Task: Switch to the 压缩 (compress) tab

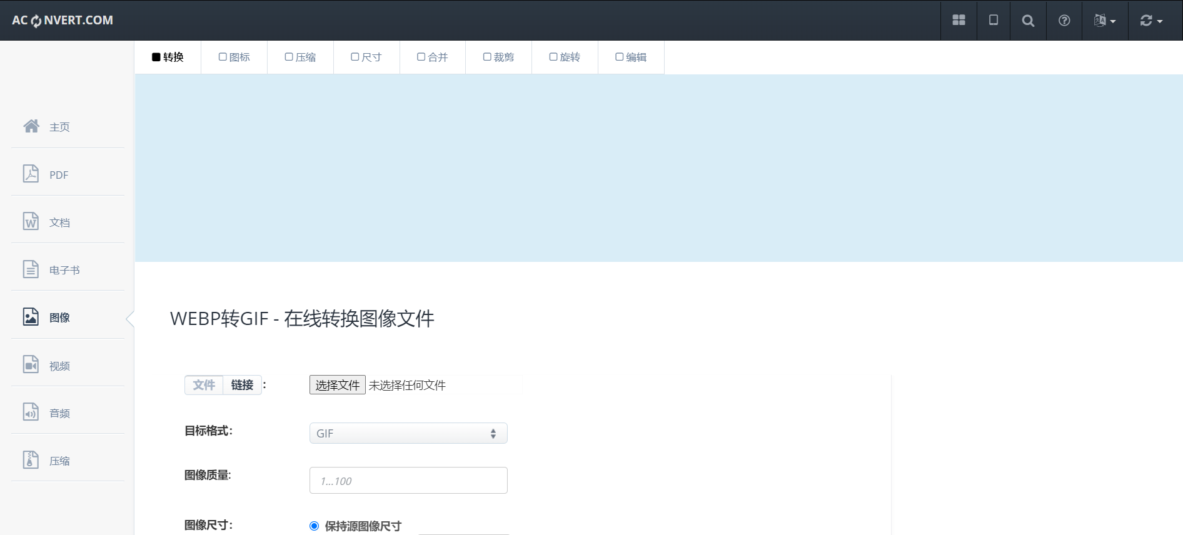Action: [300, 57]
